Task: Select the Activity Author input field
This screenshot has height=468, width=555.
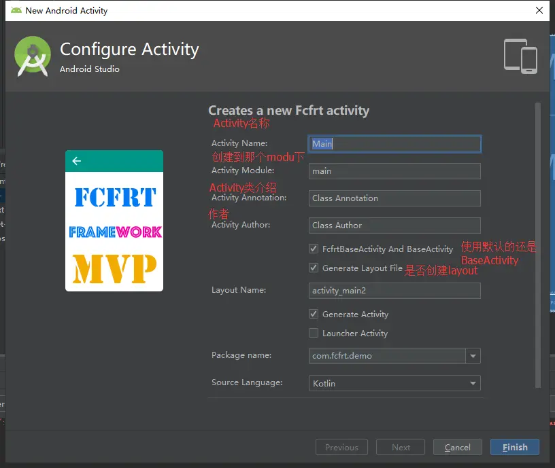Action: tap(394, 226)
